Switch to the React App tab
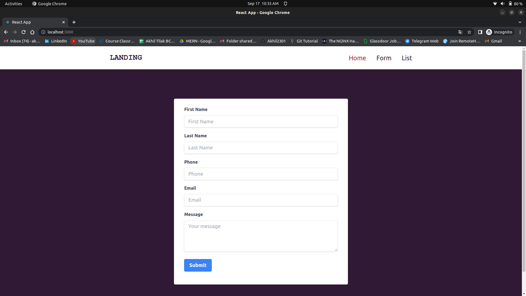 click(x=33, y=22)
